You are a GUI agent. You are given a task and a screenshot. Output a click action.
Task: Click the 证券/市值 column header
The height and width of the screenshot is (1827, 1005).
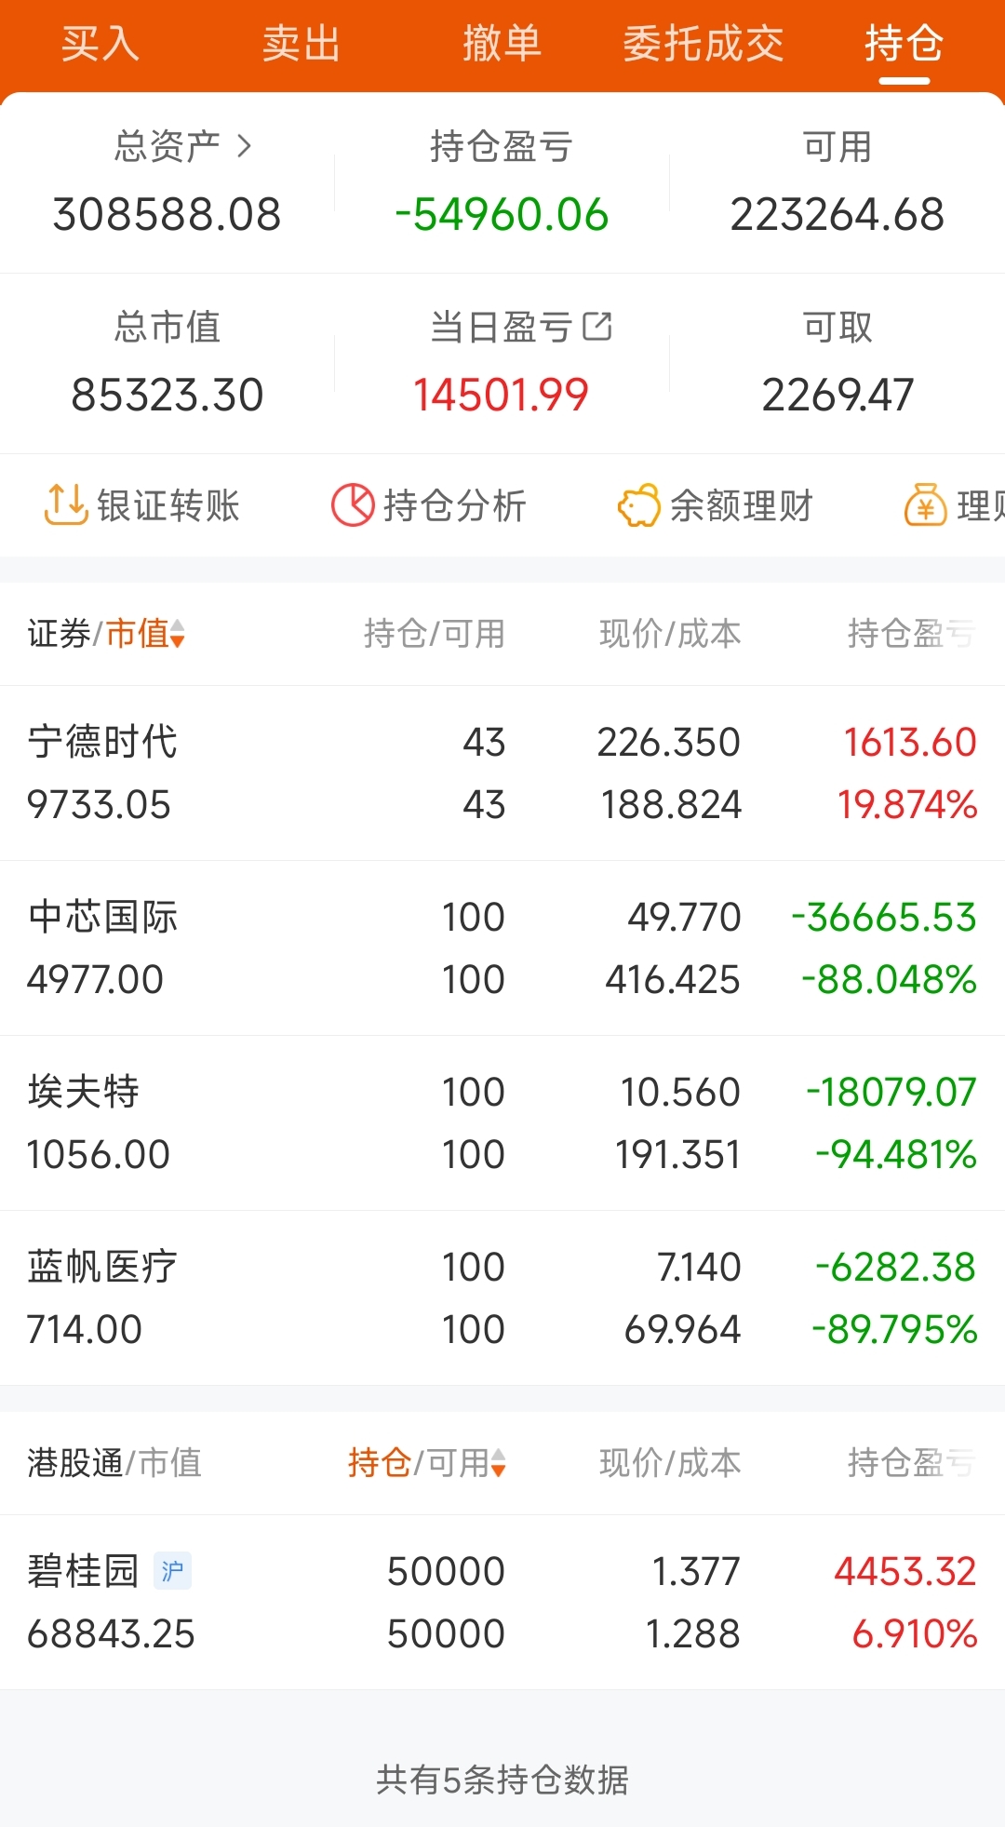coord(106,634)
